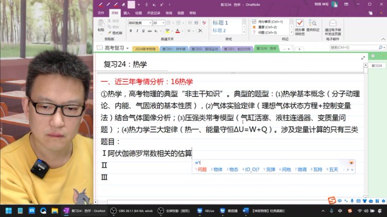Open OBS from the Windows taskbar
Viewport: 387px width, 217px height.
pos(132,211)
